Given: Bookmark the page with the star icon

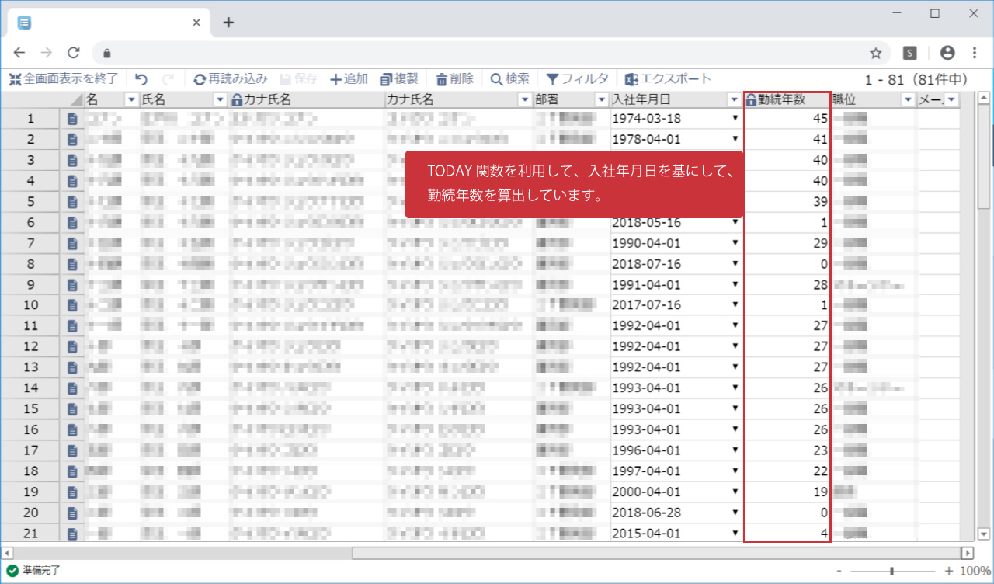Looking at the screenshot, I should pos(876,53).
